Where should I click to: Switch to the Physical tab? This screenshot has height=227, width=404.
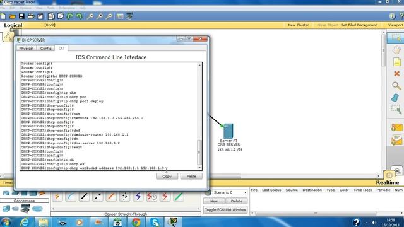(27, 48)
